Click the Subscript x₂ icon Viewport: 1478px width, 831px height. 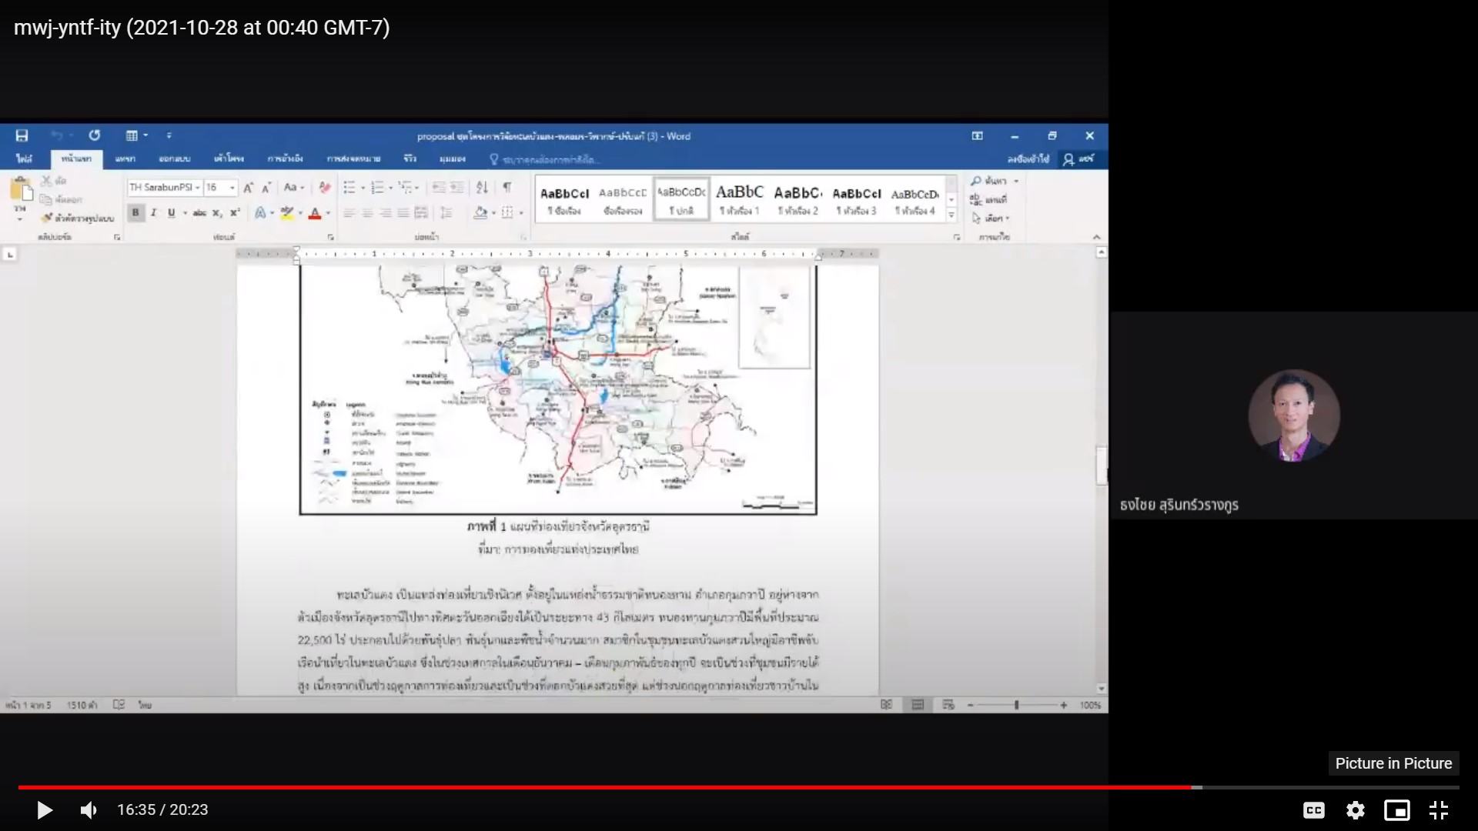[217, 213]
